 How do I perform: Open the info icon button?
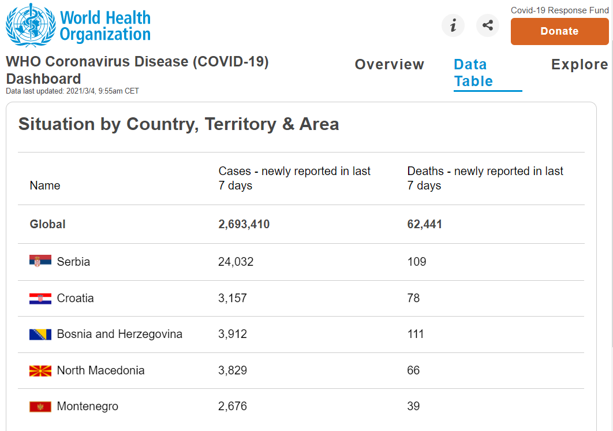point(453,25)
